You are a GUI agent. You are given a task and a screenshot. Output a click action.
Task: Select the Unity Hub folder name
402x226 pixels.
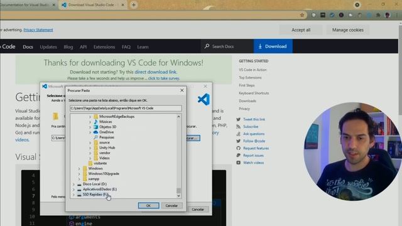click(107, 148)
